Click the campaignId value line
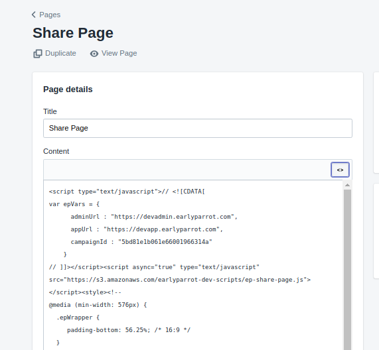 [x=141, y=242]
